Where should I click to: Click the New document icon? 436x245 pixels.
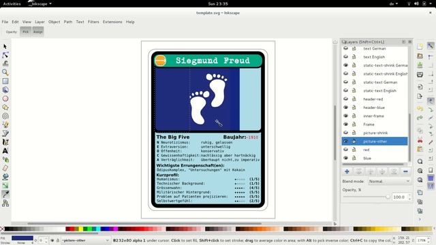[420, 46]
